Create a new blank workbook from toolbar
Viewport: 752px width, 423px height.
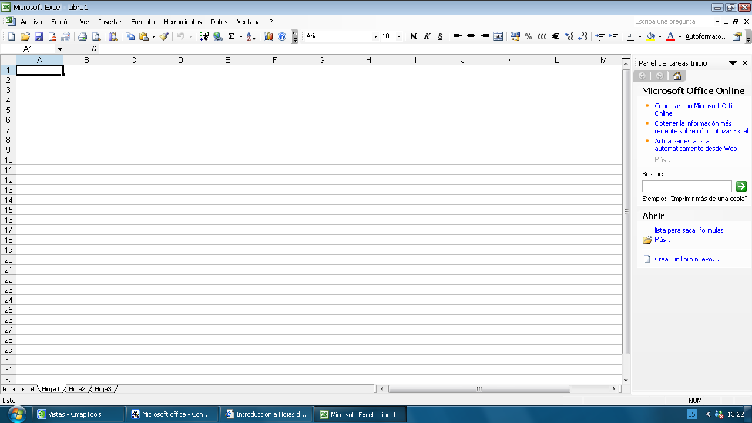11,36
